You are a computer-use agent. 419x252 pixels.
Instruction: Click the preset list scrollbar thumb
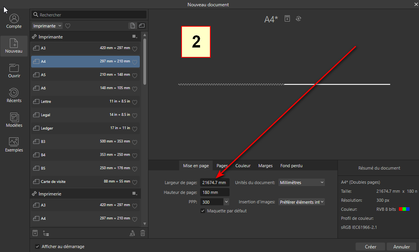pyautogui.click(x=145, y=62)
